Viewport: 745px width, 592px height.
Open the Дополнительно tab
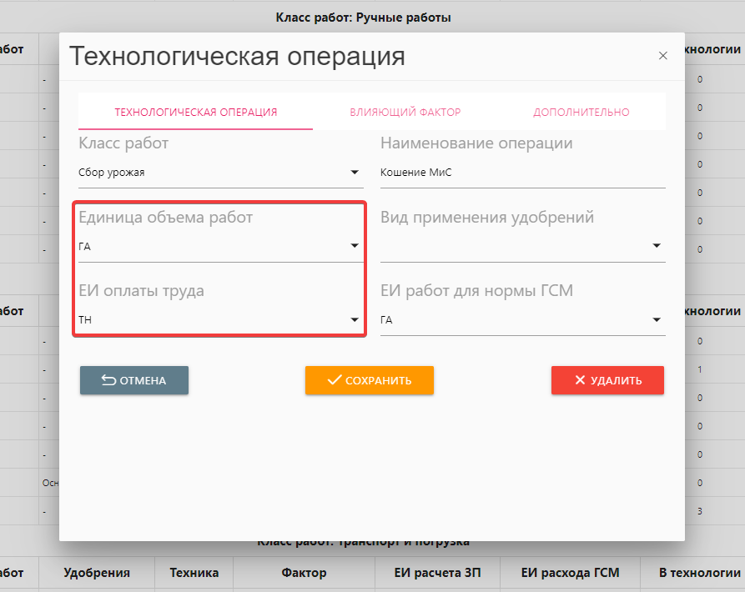[x=581, y=112]
